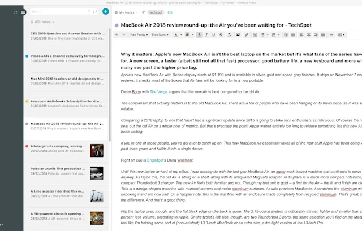Viewport: 362px width, 231px height.
Task: Decrease indent of paragraph
Action: tap(286, 35)
